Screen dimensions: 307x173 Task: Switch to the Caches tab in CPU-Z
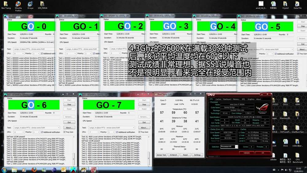[218, 99]
